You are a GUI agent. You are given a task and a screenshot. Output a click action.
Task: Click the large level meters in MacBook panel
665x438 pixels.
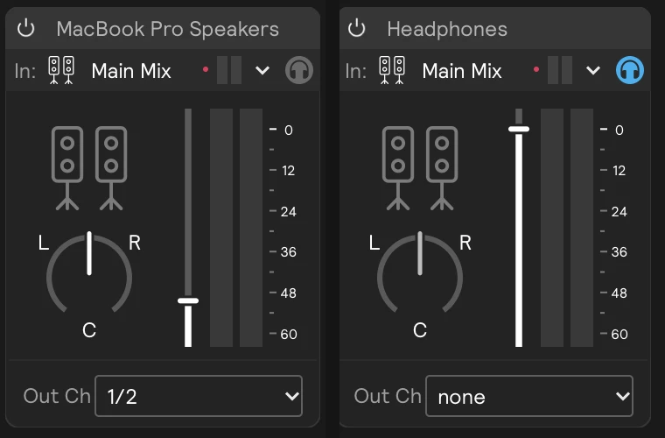[x=236, y=228]
